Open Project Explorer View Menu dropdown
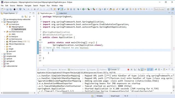This screenshot has width=175, height=98. coord(34,17)
